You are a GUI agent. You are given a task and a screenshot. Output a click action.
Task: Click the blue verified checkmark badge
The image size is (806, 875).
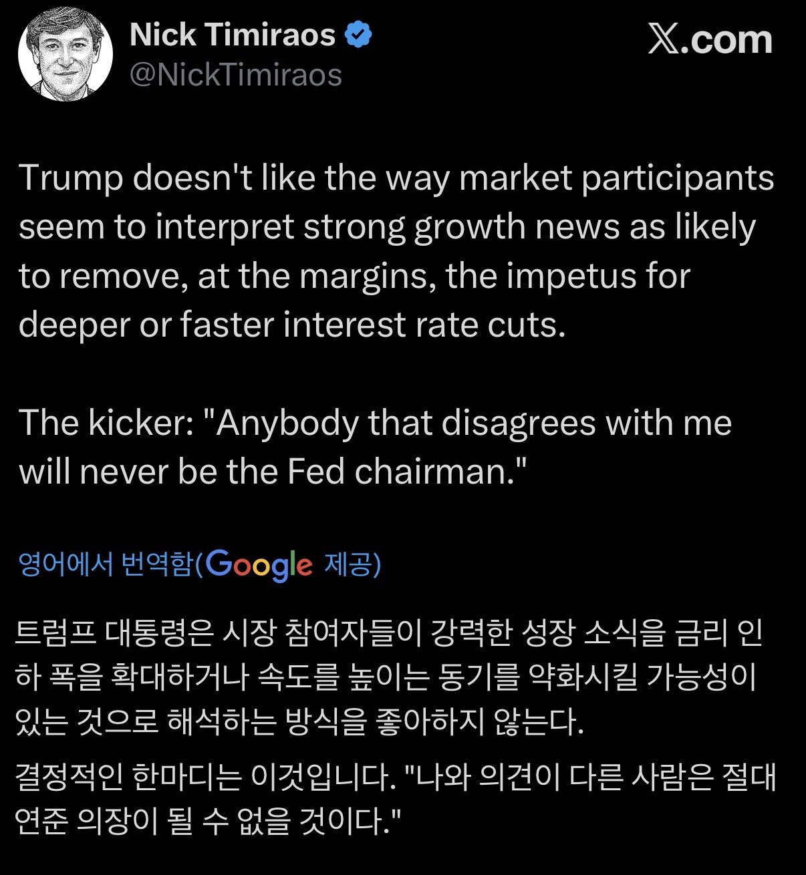pyautogui.click(x=358, y=35)
